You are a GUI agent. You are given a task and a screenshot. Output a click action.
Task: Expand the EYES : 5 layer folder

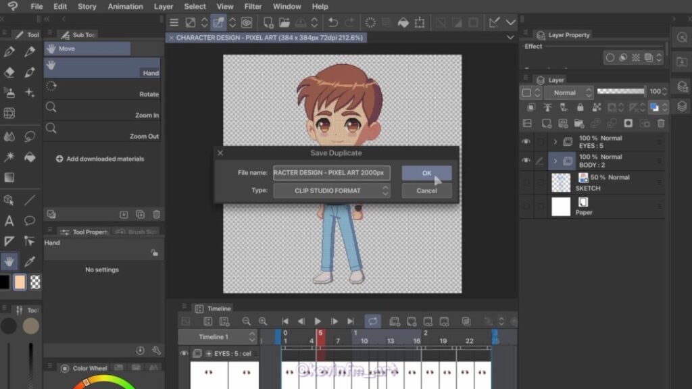pyautogui.click(x=555, y=142)
